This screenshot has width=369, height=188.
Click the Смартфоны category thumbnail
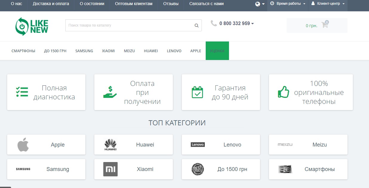[285, 169]
